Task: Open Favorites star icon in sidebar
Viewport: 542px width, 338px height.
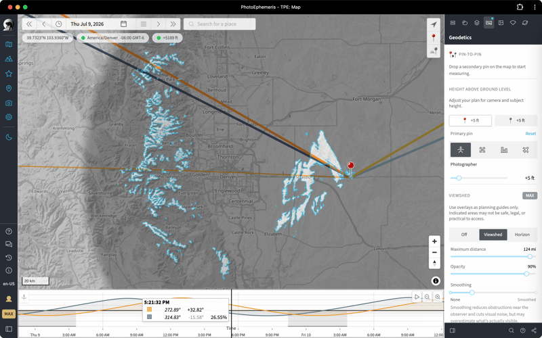Action: click(9, 74)
